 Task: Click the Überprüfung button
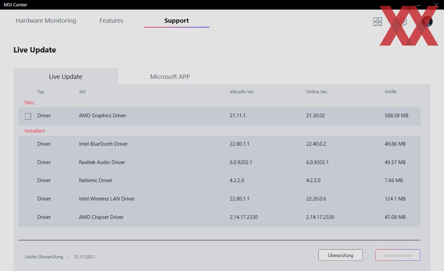(x=341, y=255)
